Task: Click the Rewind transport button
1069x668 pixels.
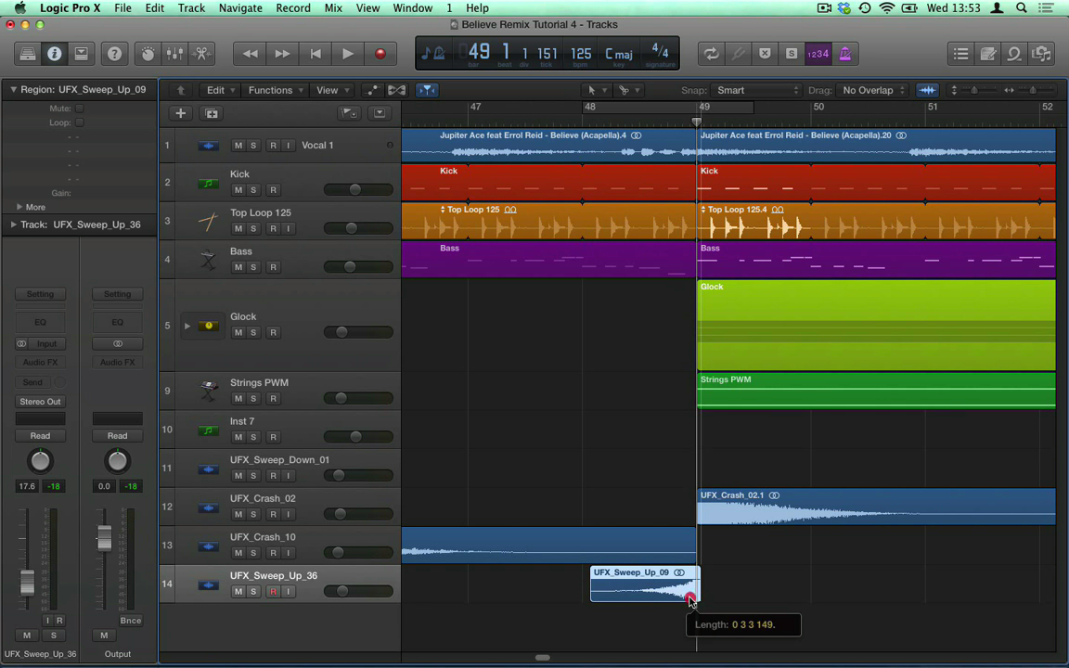Action: click(250, 54)
